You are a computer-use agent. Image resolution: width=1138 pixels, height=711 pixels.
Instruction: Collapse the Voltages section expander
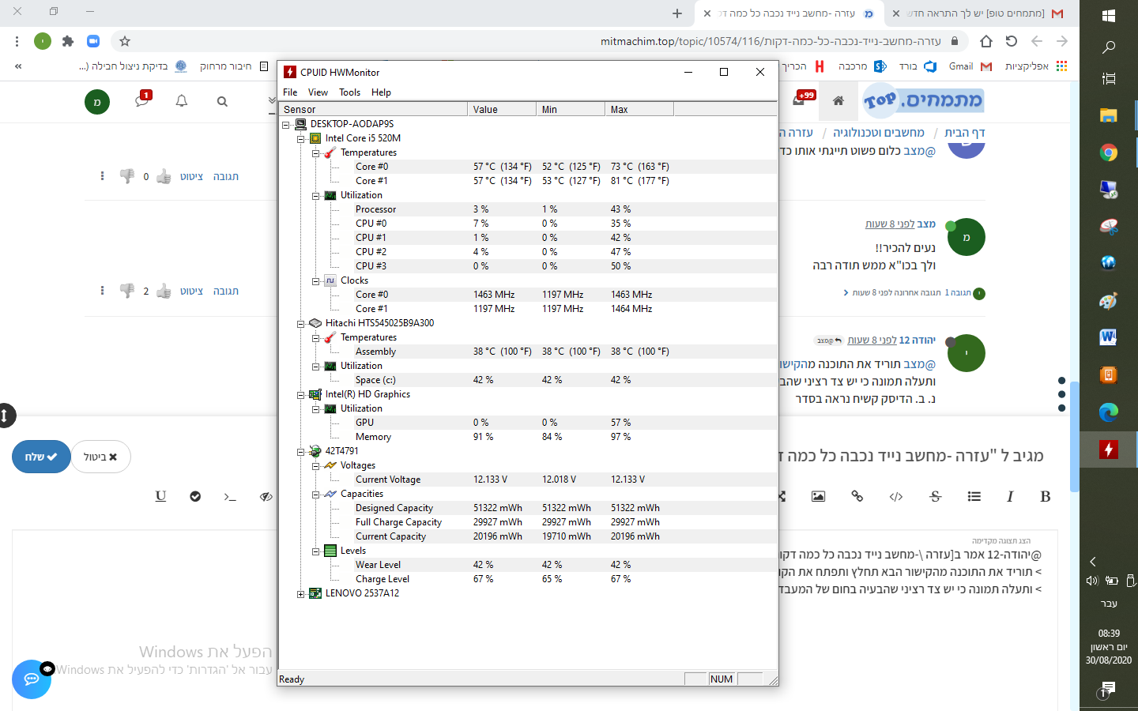315,466
